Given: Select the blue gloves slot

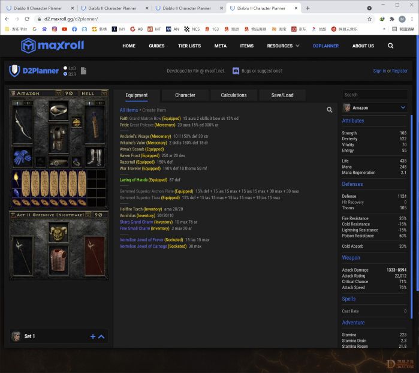Looking at the screenshot, I should pos(22,157).
